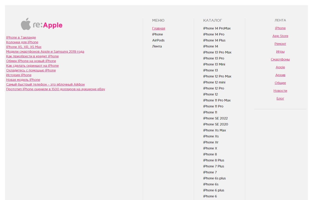The image size is (312, 200).
Task: Open 'Обмен IPhone на новый iPhone' link
Action: 31,61
